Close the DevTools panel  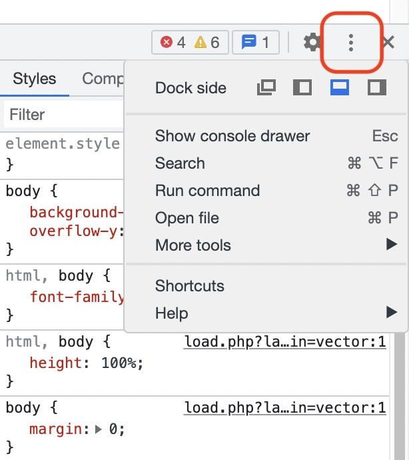pos(389,43)
